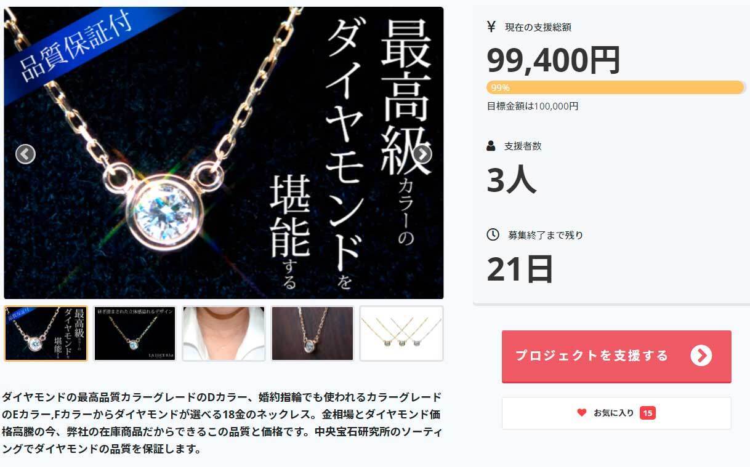Viewport: 750px width, 467px height.
Task: Advance to the next slide with right arrow
Action: pyautogui.click(x=422, y=154)
